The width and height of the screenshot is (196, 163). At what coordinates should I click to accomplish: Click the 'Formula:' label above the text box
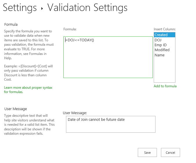click(70, 29)
